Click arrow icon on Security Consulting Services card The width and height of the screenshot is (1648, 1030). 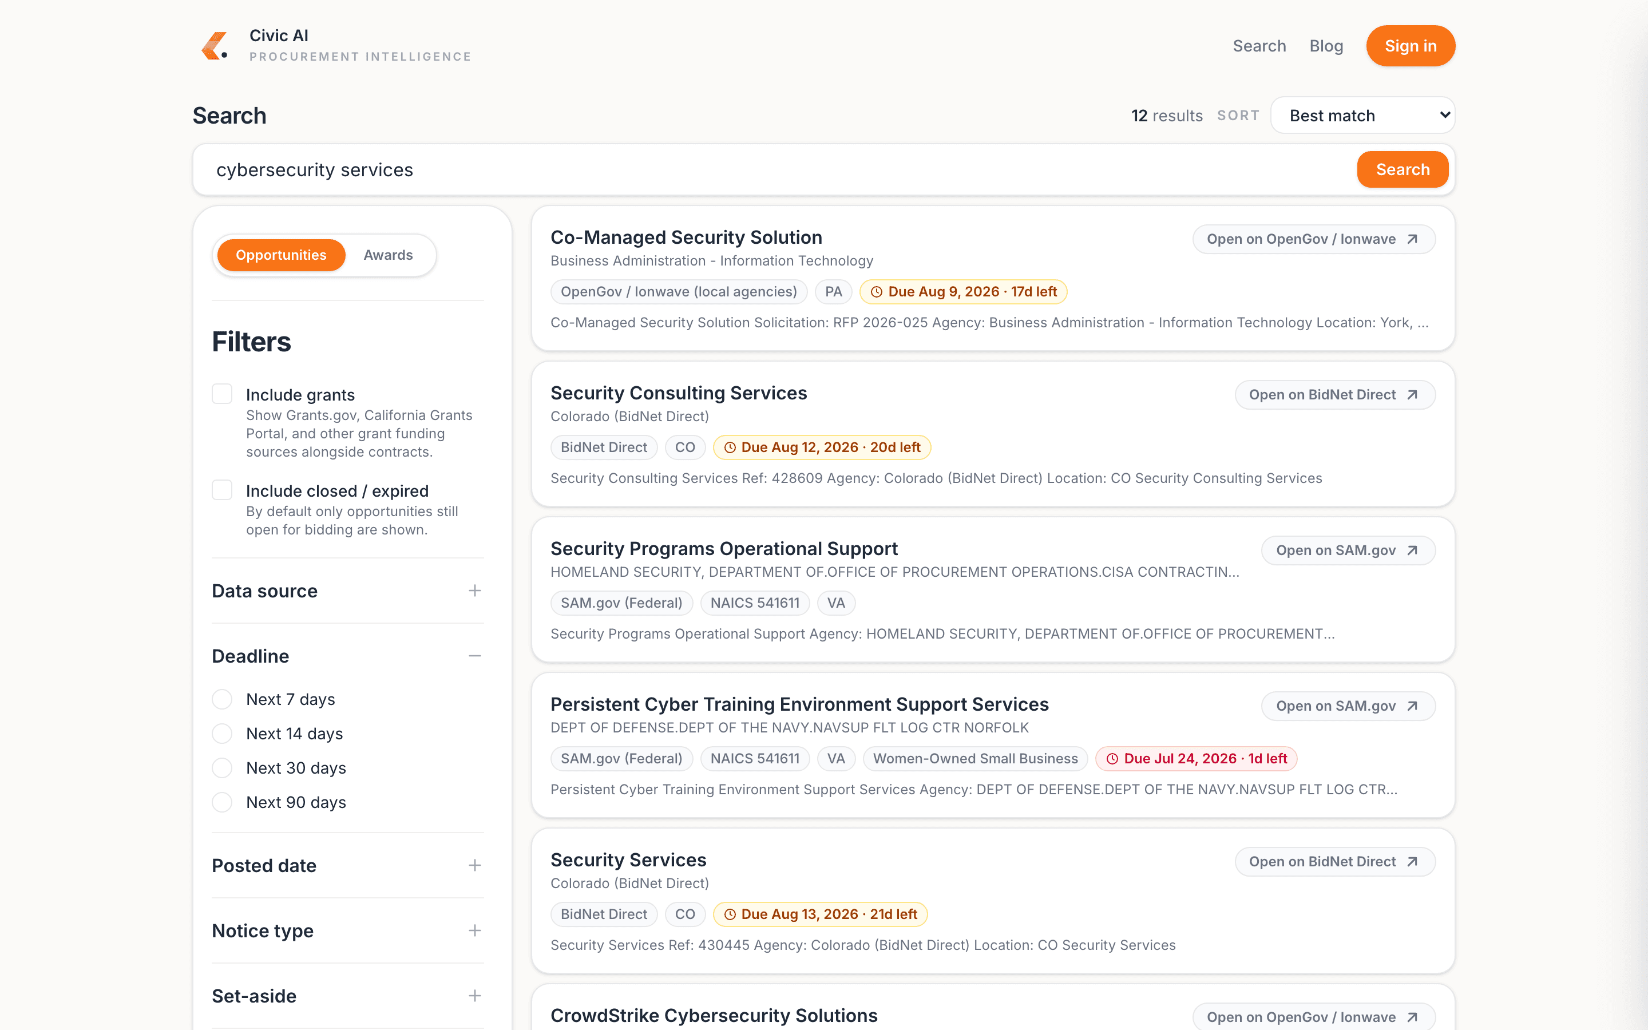[x=1412, y=395]
